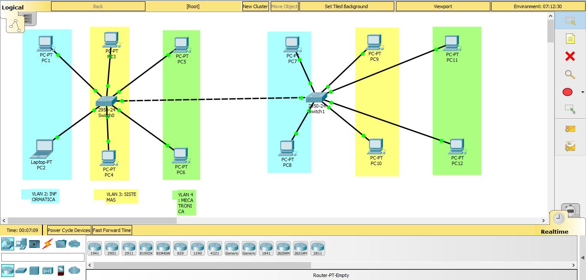Click New Cluster in top bar
Viewport: 586px width, 280px height.
pos(255,6)
